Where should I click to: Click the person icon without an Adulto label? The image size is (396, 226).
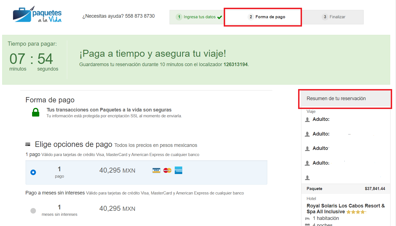(307, 178)
